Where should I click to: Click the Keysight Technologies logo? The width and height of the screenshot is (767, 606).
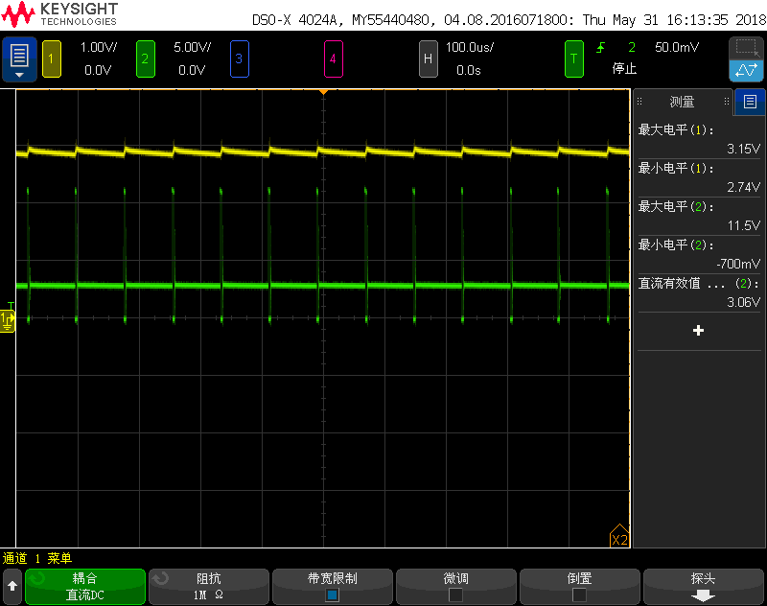[x=59, y=14]
